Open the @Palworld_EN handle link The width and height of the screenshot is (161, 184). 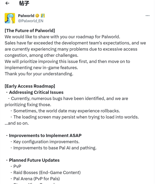(x=31, y=21)
